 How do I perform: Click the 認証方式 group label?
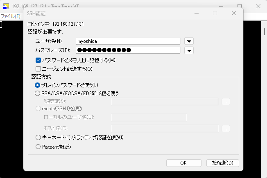41,77
